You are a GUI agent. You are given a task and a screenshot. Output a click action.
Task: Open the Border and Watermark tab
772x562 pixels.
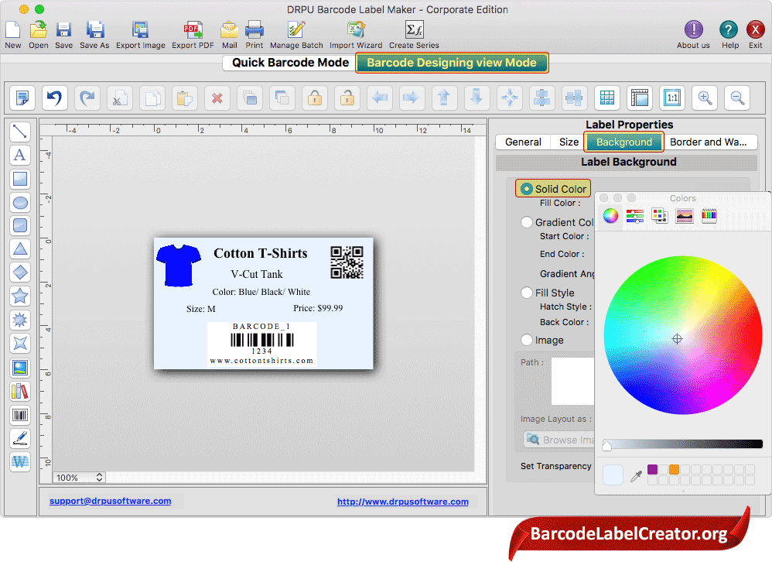[708, 142]
